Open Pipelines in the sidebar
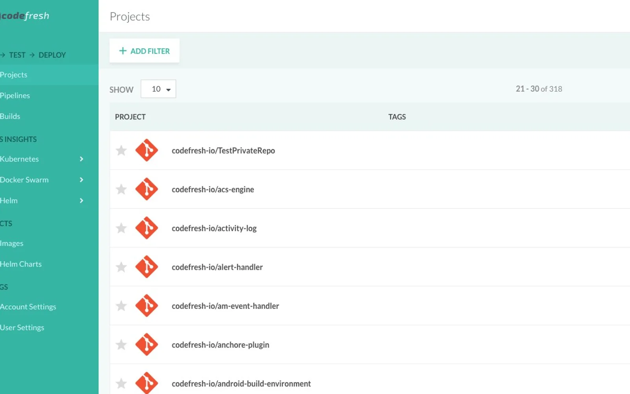This screenshot has height=394, width=630. pyautogui.click(x=15, y=96)
